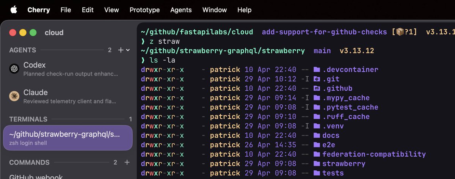
Task: Click the Claude starburst logo icon
Action: tap(14, 96)
